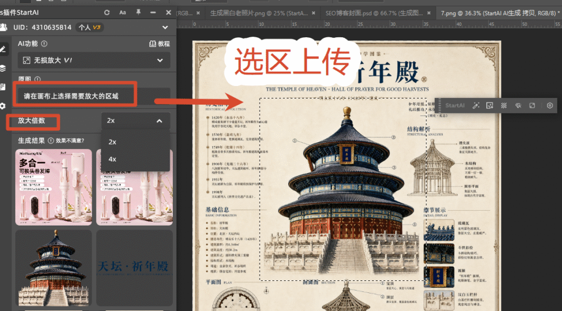Click the UID: 4310635814 text
Screen dimensions: 562x311
click(x=42, y=27)
